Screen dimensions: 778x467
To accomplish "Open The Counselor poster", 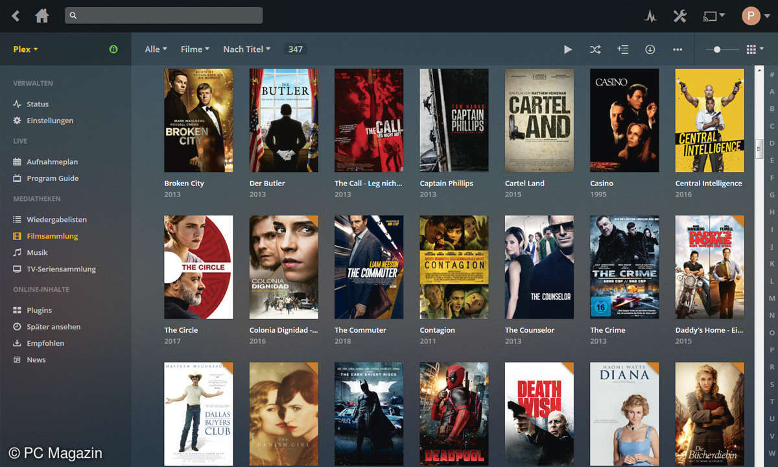I will (x=539, y=267).
